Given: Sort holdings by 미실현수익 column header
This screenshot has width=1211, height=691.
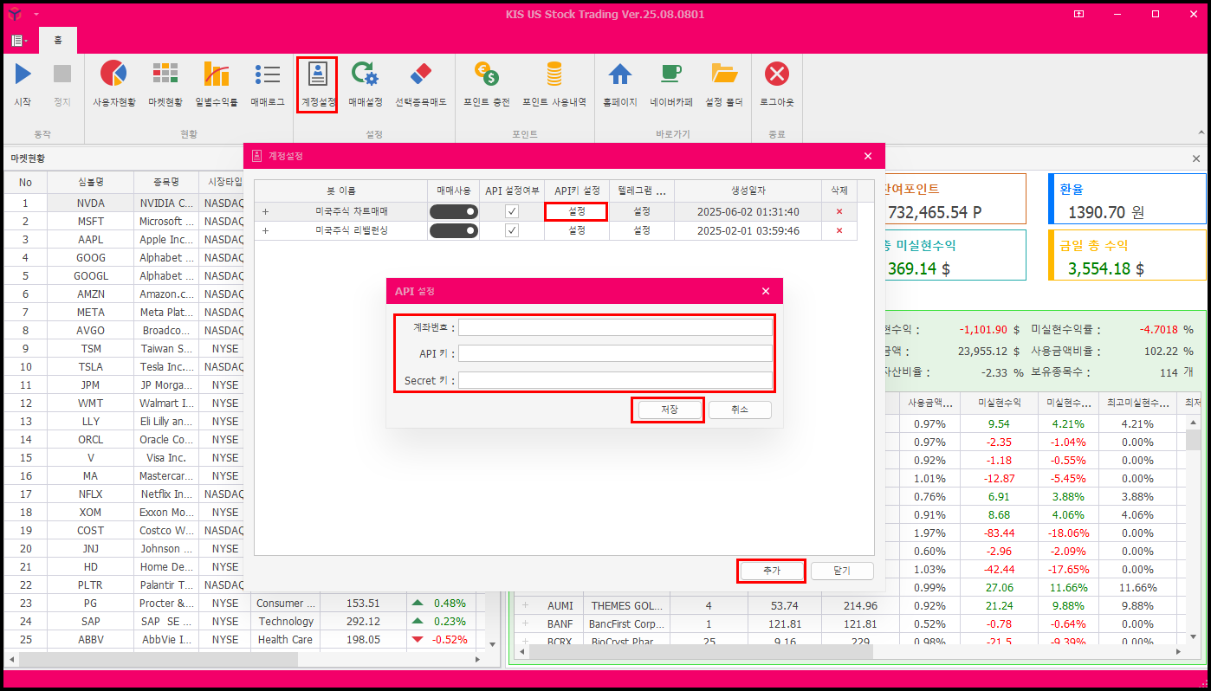Looking at the screenshot, I should [x=999, y=403].
